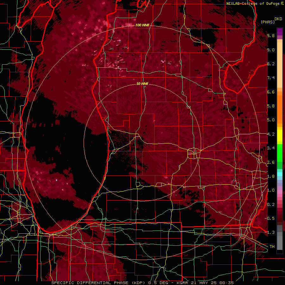Select the 9.8 scale value
Viewport: 285px width, 285px height.
(271, 35)
